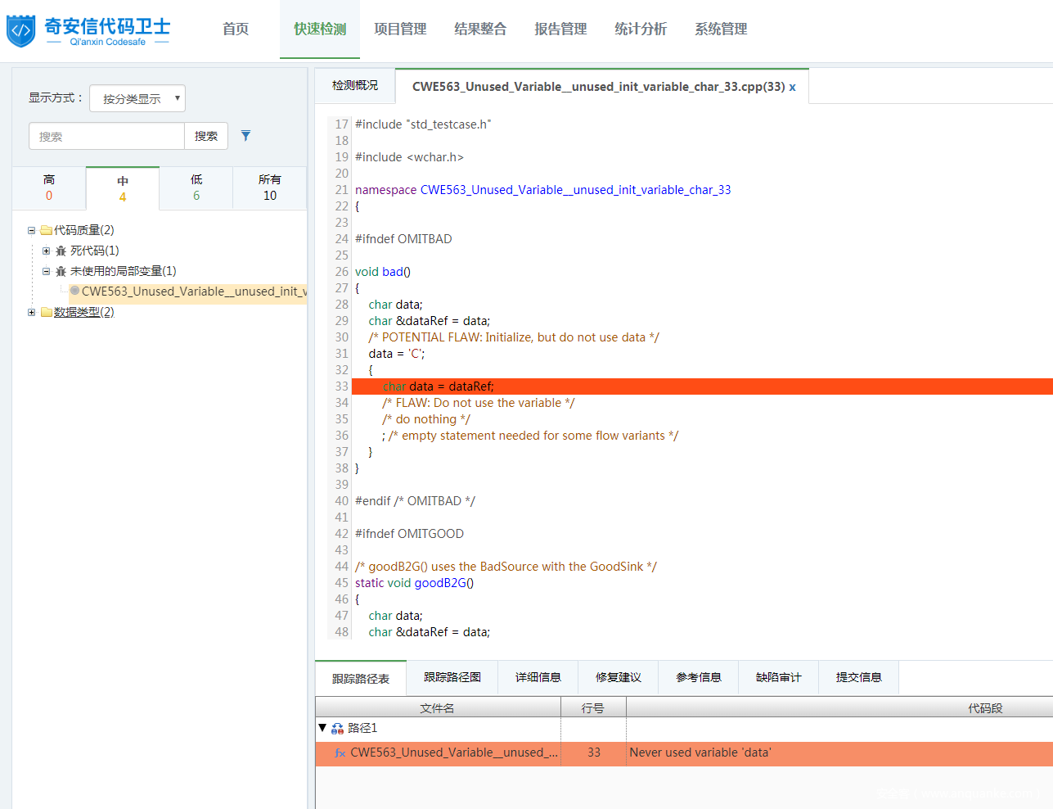Click the 数据类型 folder icon
This screenshot has height=809, width=1053.
point(47,313)
